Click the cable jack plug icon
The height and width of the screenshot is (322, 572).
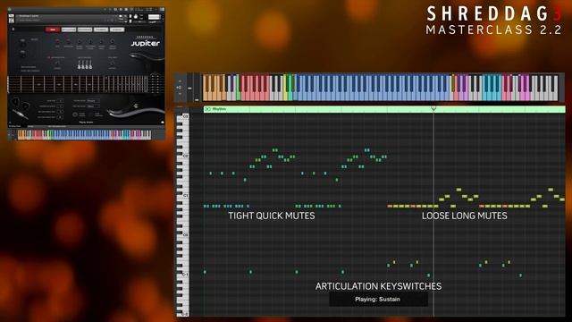coord(20,114)
